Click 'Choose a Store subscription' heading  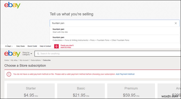click(x=25, y=66)
